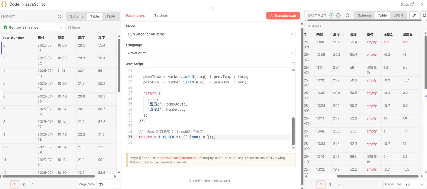This screenshot has height=189, width=427.
Task: Click input 日付 column header
Action: (x=45, y=38)
